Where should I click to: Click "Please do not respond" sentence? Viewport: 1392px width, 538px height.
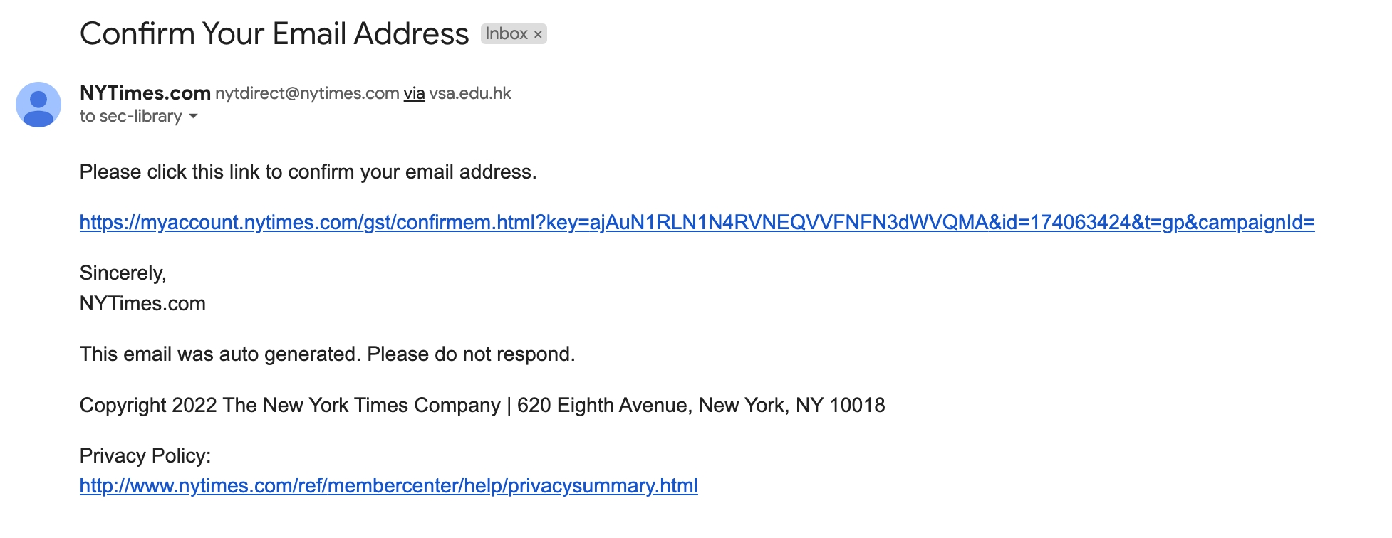470,354
